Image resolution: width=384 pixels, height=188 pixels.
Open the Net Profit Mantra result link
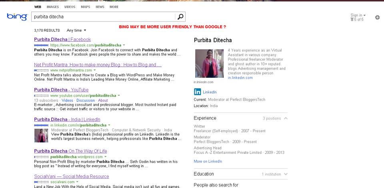point(98,65)
